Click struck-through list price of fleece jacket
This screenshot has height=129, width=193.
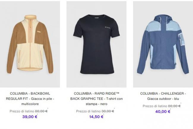pyautogui.click(x=41, y=111)
